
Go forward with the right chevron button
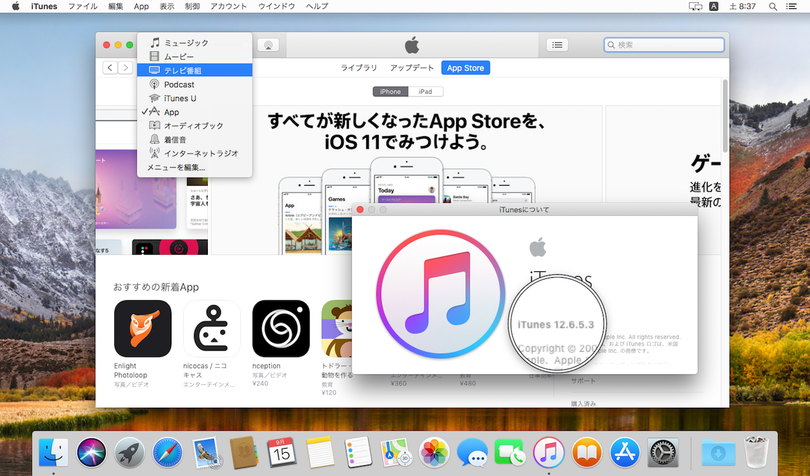pyautogui.click(x=125, y=68)
